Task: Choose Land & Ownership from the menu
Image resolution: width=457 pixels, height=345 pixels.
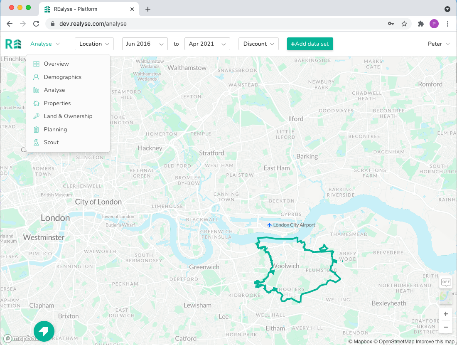Action: [x=68, y=116]
